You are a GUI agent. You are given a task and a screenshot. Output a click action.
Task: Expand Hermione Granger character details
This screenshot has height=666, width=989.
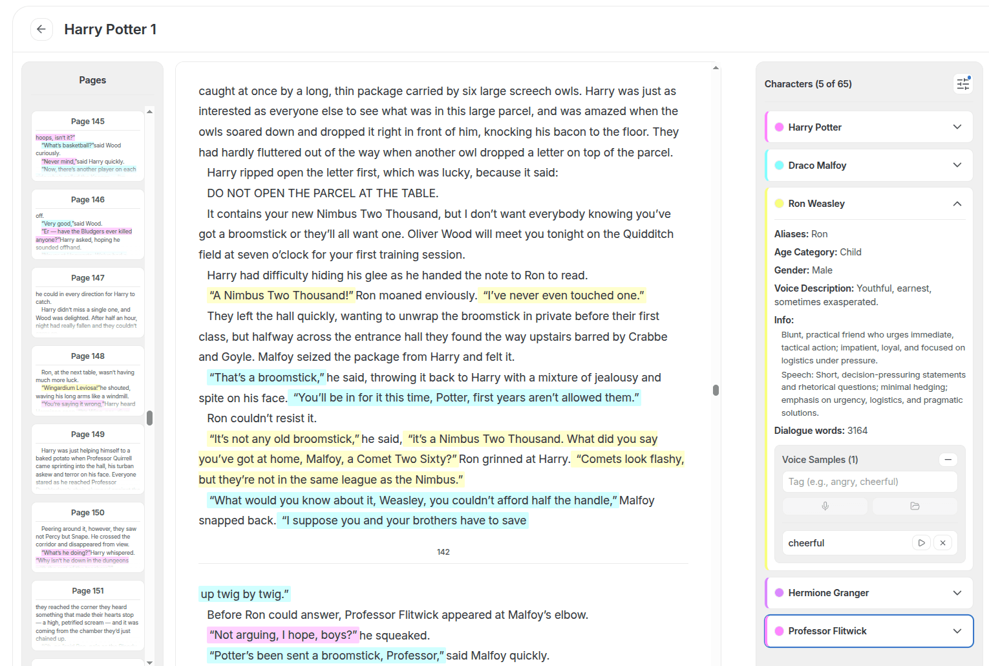click(957, 592)
